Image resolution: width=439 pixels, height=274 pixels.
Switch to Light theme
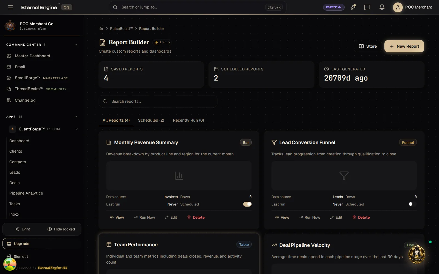pyautogui.click(x=22, y=229)
